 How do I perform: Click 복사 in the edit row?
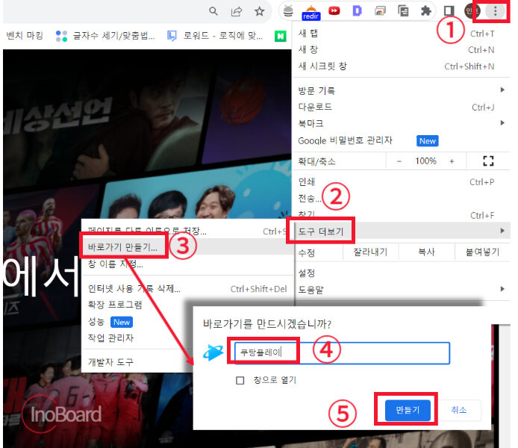pos(426,252)
